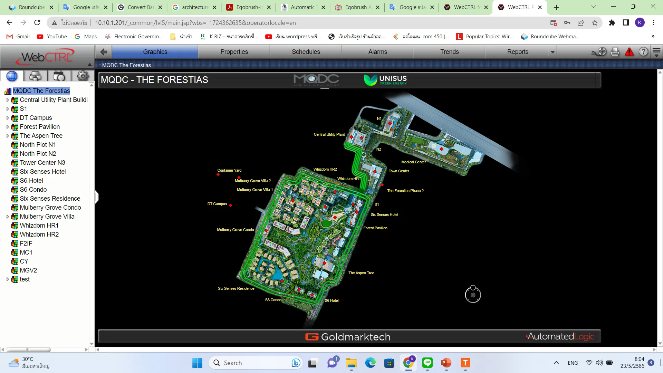The height and width of the screenshot is (373, 663).
Task: Open File Explorer from taskbar
Action: 352,363
